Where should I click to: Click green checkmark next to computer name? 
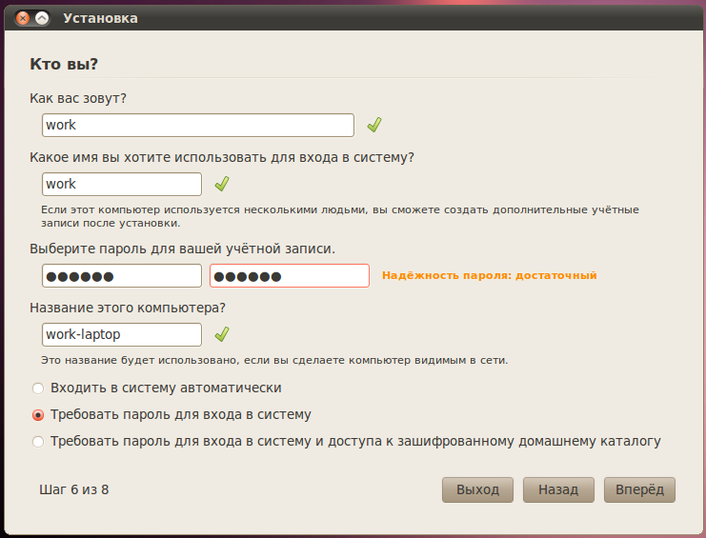[222, 334]
